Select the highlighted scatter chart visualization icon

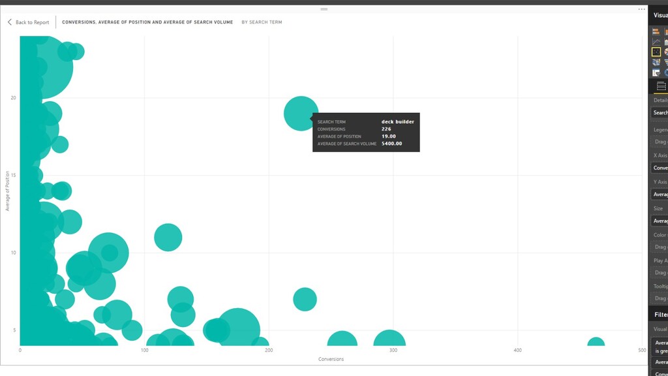click(656, 52)
